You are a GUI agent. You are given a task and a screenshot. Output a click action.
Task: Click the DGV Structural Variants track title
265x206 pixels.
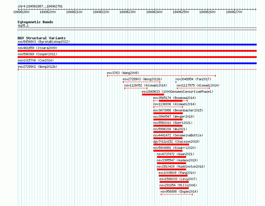pos(42,38)
